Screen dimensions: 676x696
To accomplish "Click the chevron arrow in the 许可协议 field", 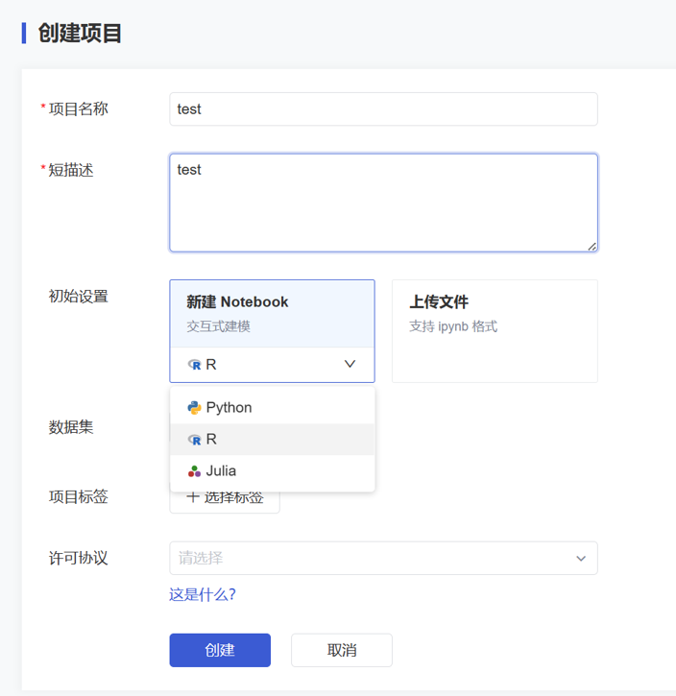I will [580, 559].
